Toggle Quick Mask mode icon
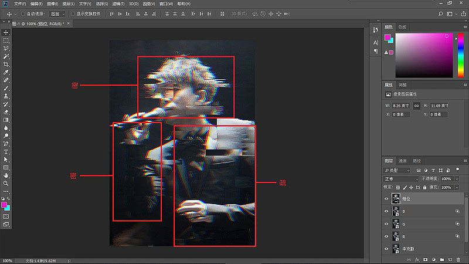 pyautogui.click(x=6, y=216)
